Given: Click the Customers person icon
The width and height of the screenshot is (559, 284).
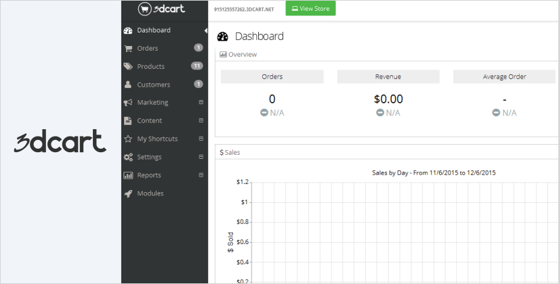Looking at the screenshot, I should (x=128, y=85).
